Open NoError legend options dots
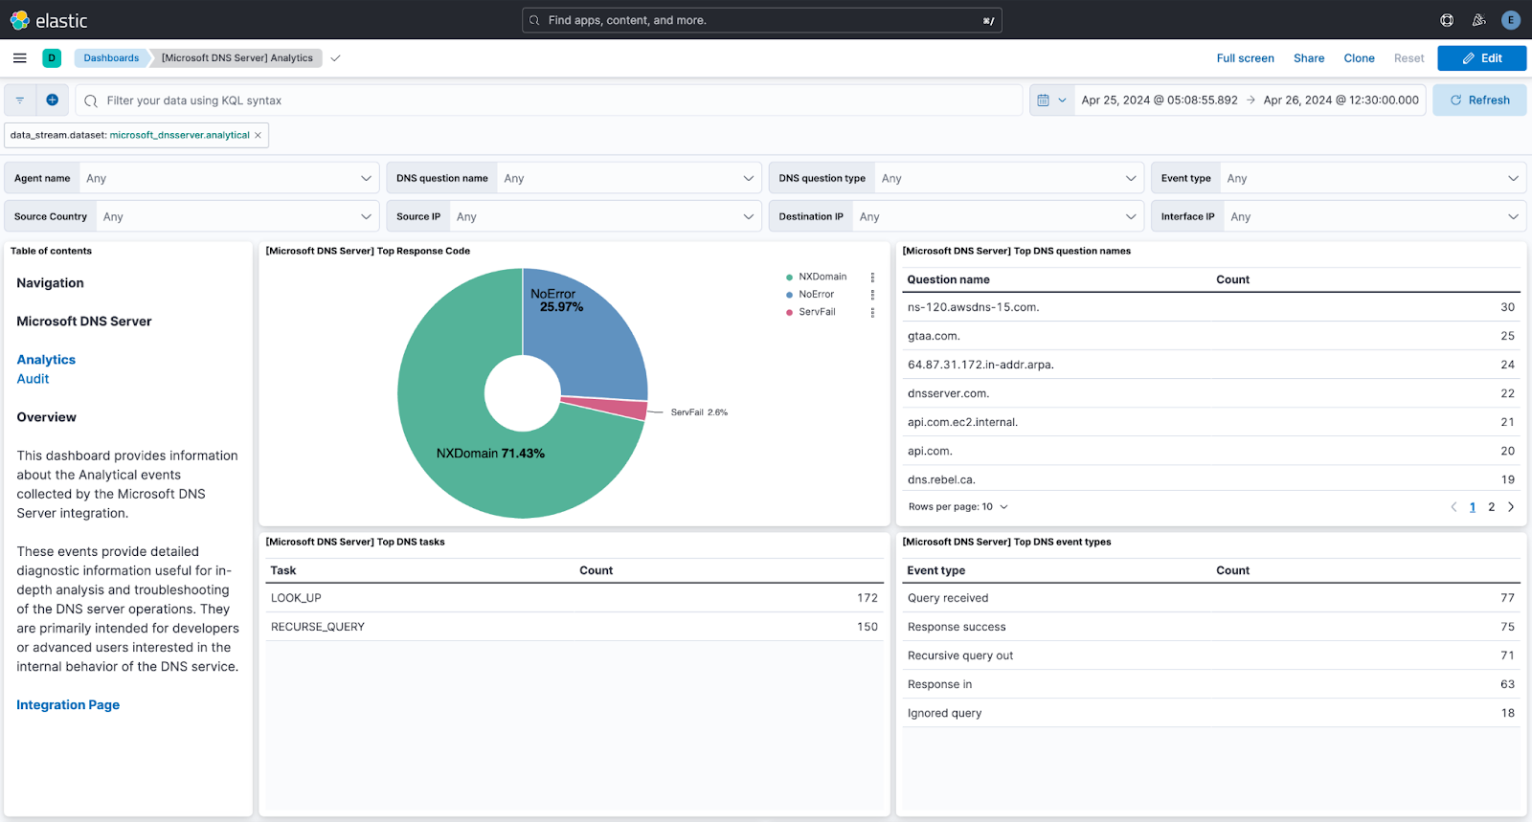The width and height of the screenshot is (1532, 822). (872, 295)
